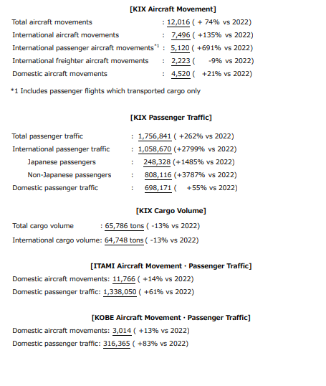Click international cargo volume 64,748 tons
This screenshot has height=386, width=326.
(124, 240)
